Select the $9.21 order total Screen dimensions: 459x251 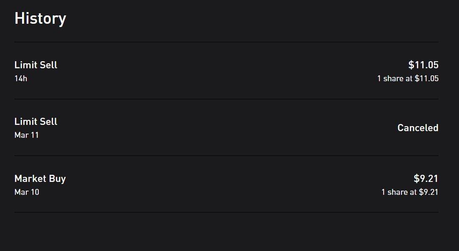[x=426, y=179]
